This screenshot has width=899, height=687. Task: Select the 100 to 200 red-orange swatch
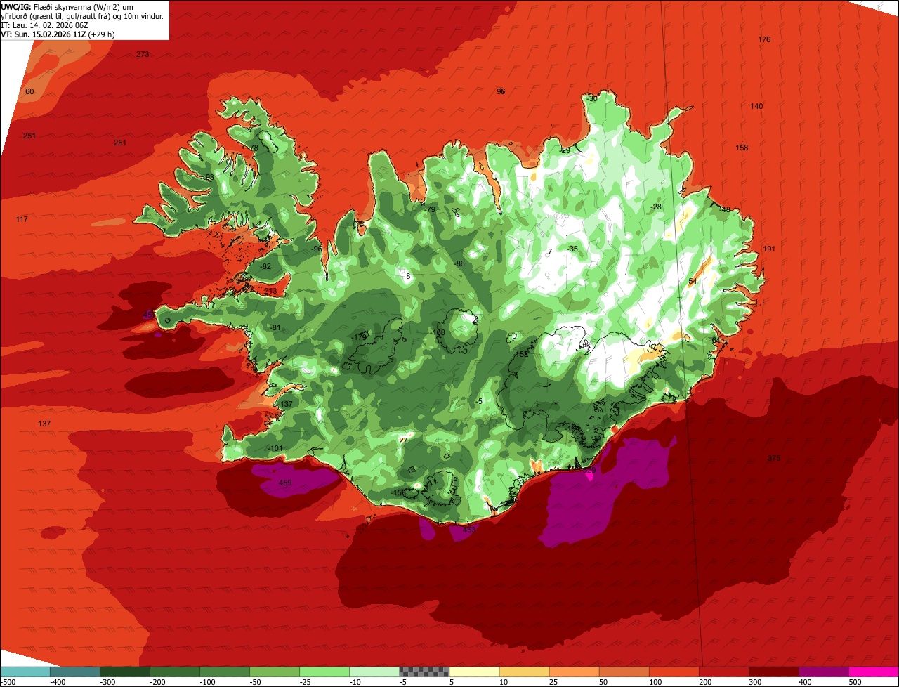pos(674,672)
